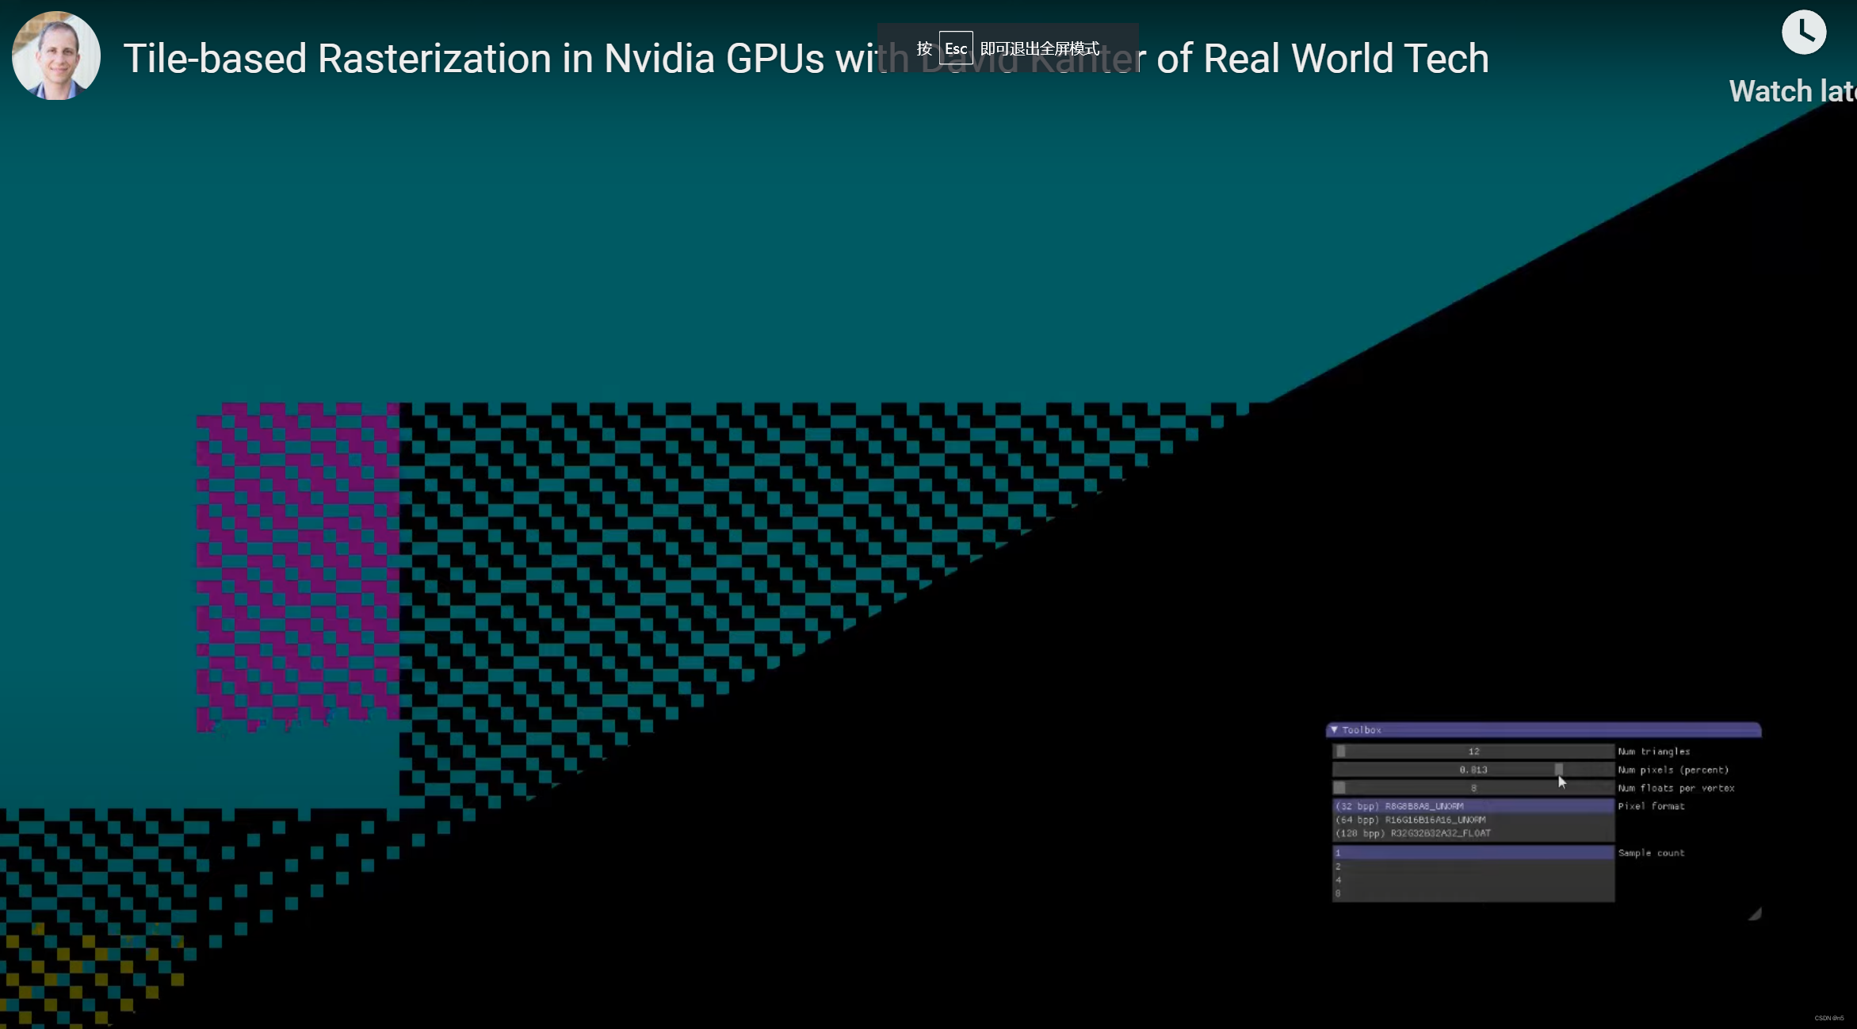Viewport: 1857px width, 1029px height.
Task: Collapse the Toolbox panel via its triangle
Action: pos(1335,730)
